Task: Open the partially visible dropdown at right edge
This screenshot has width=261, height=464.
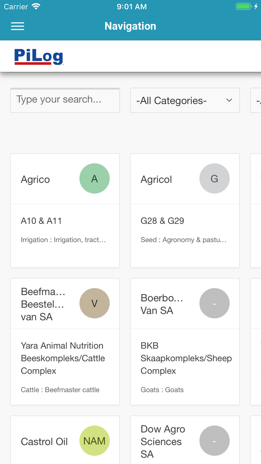Action: pos(256,100)
